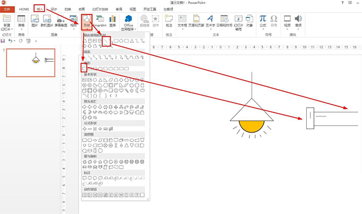Pick the highlighted straight line shape
Viewport: 362px width, 214px height.
point(106,41)
